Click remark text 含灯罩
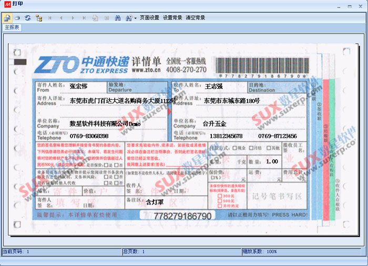 click(x=155, y=202)
